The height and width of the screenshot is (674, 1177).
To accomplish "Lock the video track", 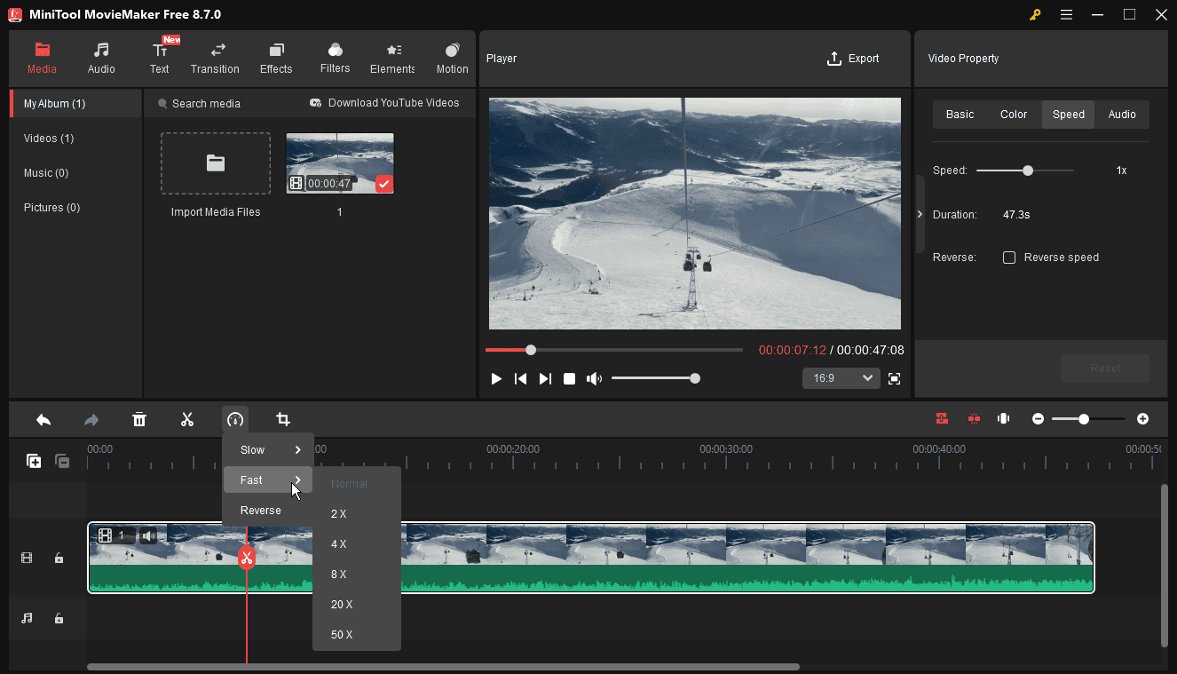I will tap(59, 559).
